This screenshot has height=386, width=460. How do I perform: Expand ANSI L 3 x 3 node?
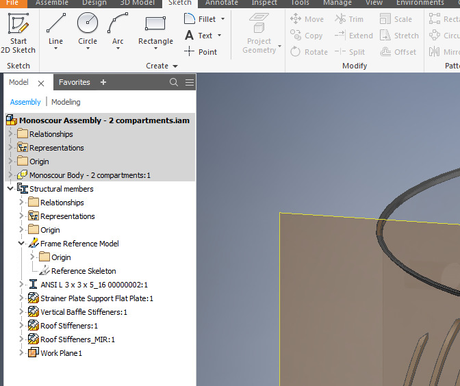coord(21,284)
